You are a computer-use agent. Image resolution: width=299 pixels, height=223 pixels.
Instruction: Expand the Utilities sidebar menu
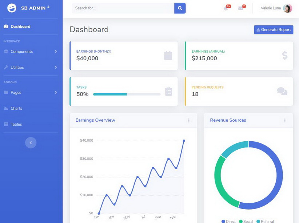(31, 68)
